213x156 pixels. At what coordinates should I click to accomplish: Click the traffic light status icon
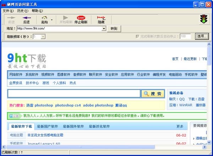204,19
